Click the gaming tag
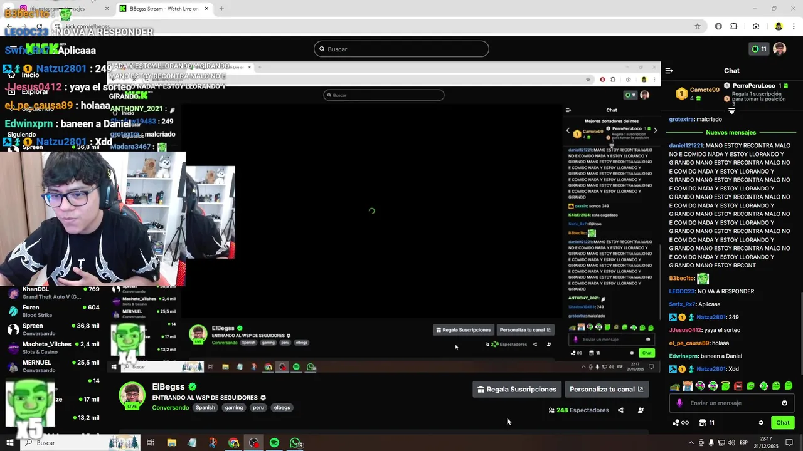 point(234,408)
